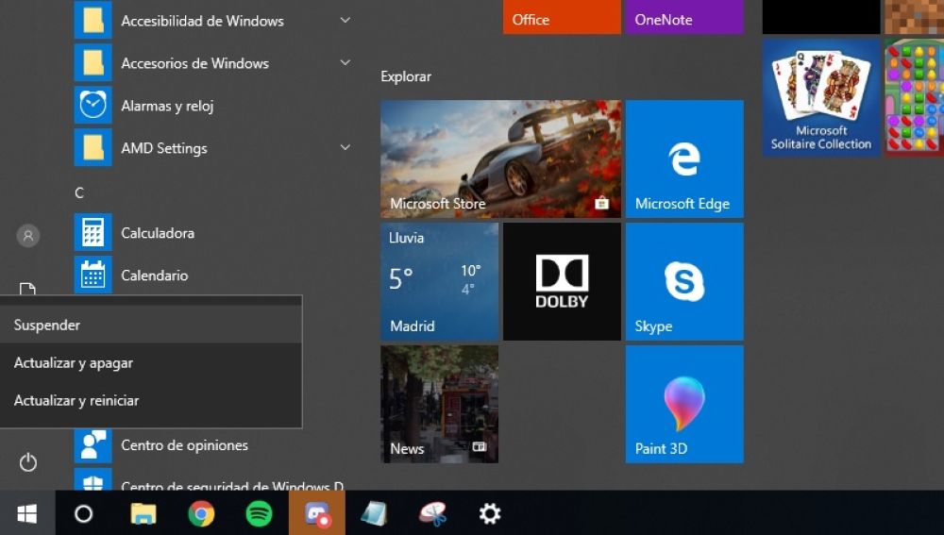The image size is (944, 535).
Task: Open Calculadora from the app list
Action: pyautogui.click(x=157, y=233)
